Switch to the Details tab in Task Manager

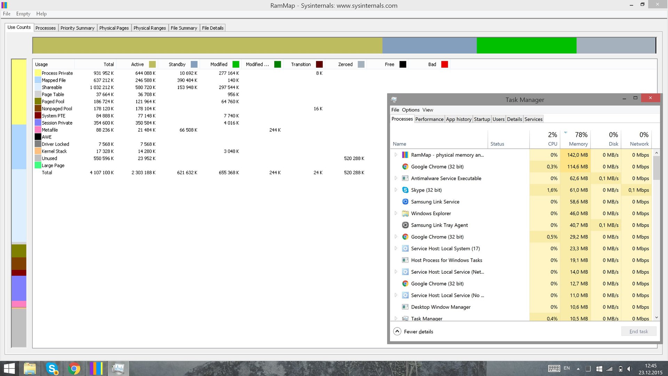click(514, 119)
